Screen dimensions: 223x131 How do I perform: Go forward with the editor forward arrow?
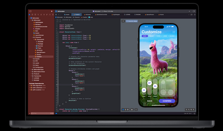(x=61, y=15)
